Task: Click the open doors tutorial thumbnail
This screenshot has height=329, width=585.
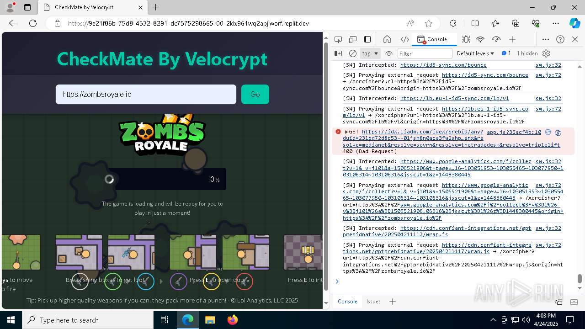Action: 219,252
